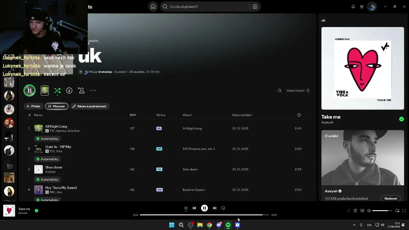Open the connect to a device icon
Viewport: 409px width, 230px height.
point(362,211)
